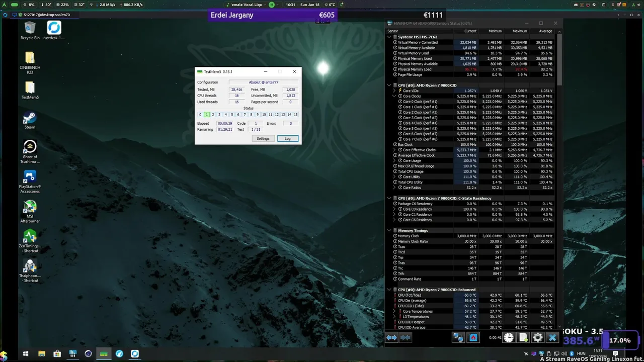
Task: Open the Windows Start menu
Action: 26,354
